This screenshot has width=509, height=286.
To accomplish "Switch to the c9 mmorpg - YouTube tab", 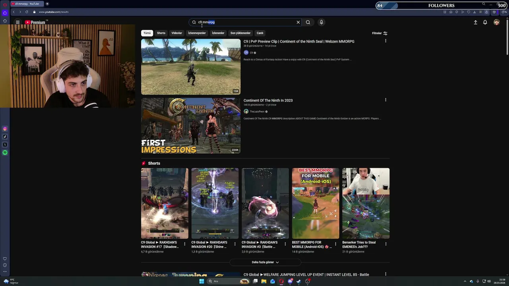I will point(27,4).
